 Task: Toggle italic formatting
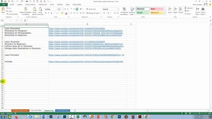coord(49,13)
